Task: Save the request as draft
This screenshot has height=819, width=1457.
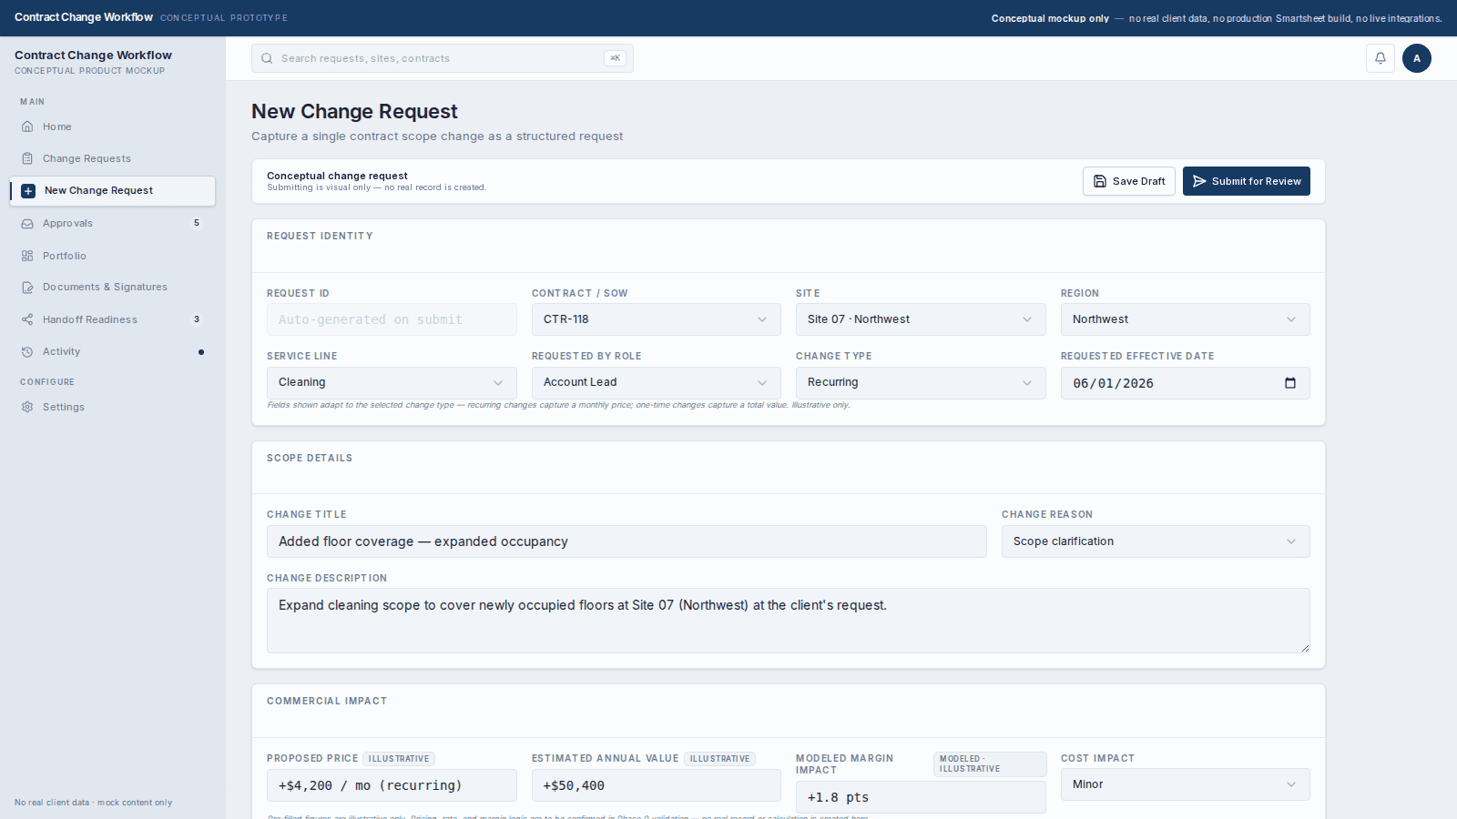Action: [1129, 181]
